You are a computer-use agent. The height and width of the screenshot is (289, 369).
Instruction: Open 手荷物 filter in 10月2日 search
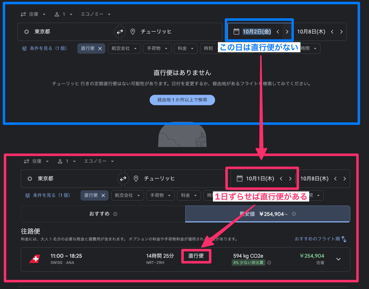[157, 49]
